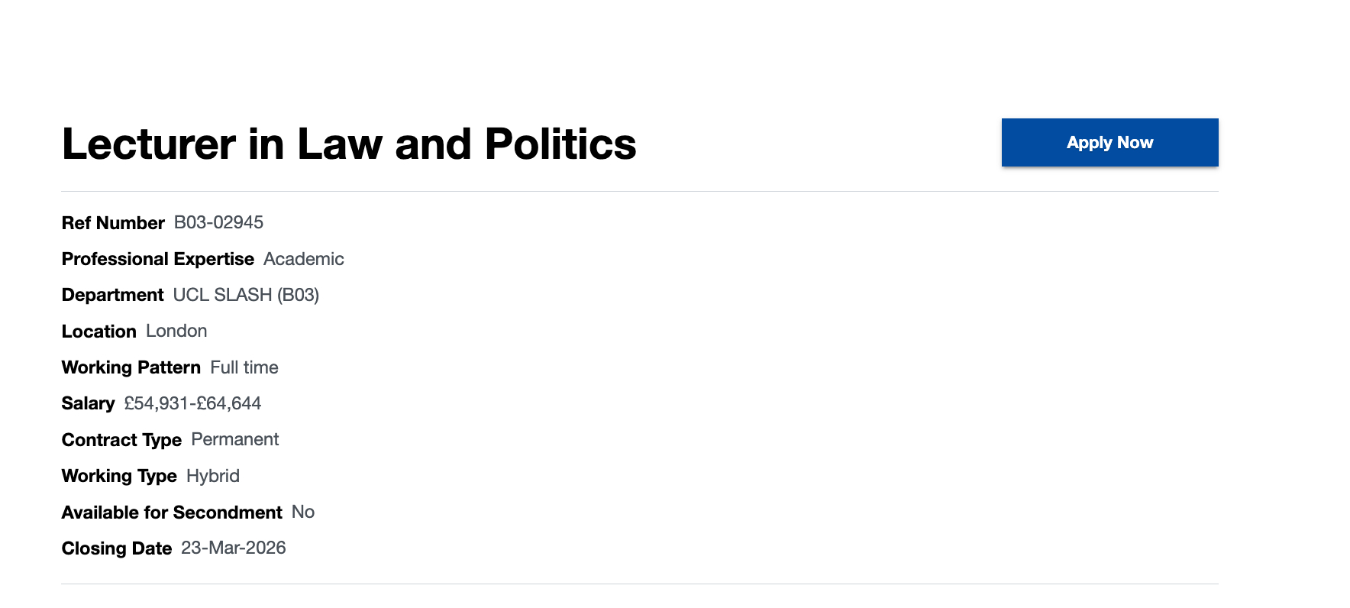This screenshot has height=608, width=1350.
Task: Click the Academic expertise value
Action: pyautogui.click(x=303, y=259)
